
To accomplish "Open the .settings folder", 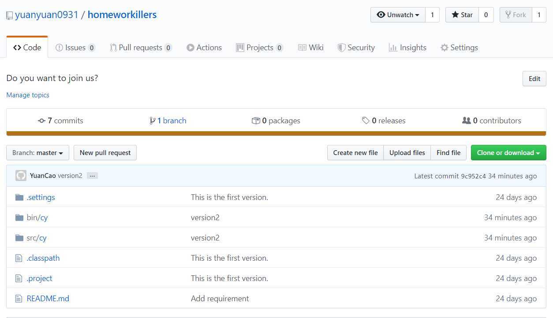I will (x=41, y=197).
